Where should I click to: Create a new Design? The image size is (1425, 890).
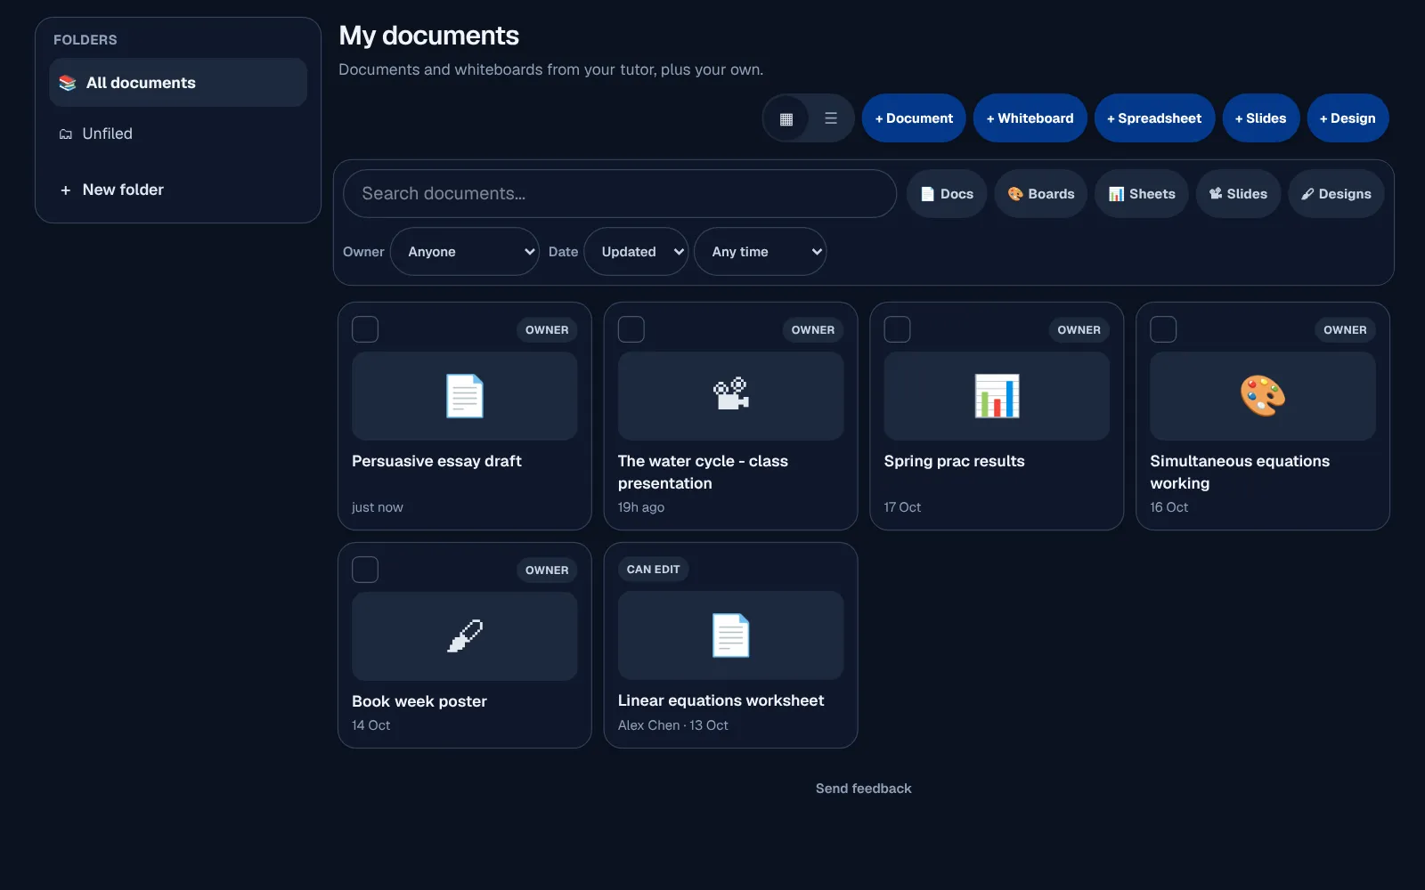click(1348, 118)
